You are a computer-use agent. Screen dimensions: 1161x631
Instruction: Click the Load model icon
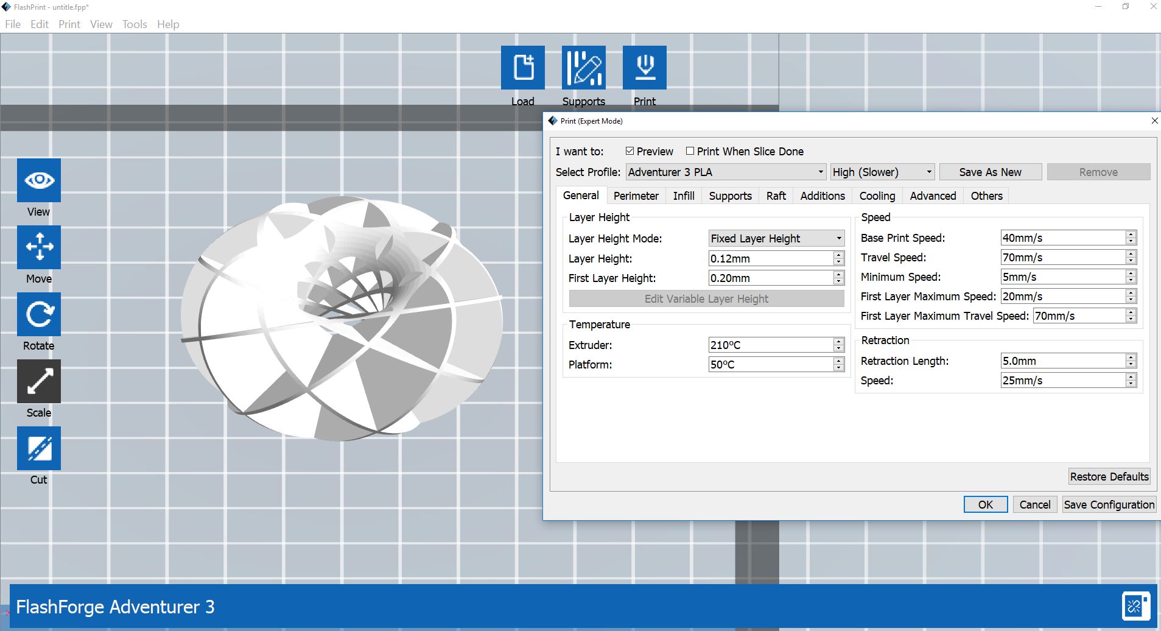[x=522, y=67]
